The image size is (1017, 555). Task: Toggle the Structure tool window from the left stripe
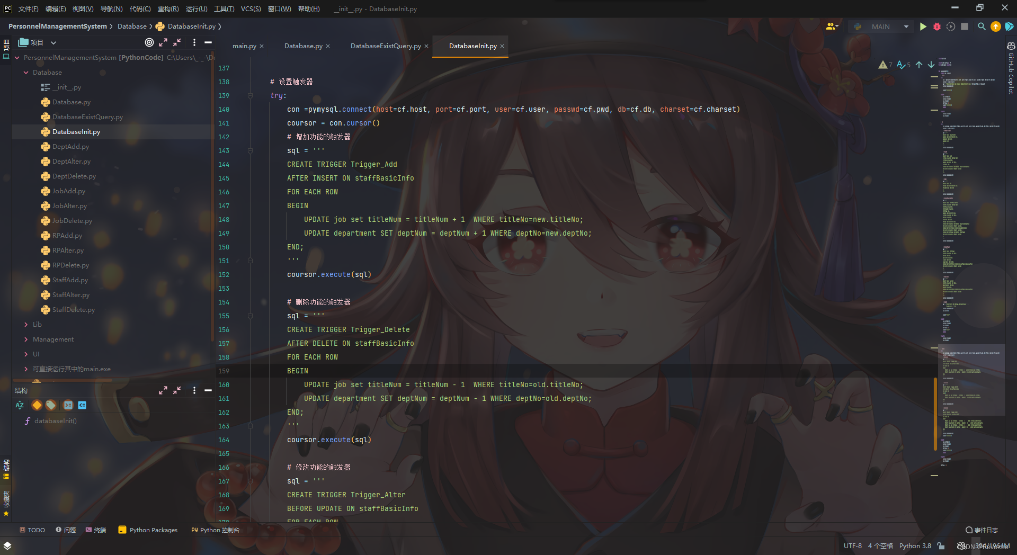[x=6, y=469]
